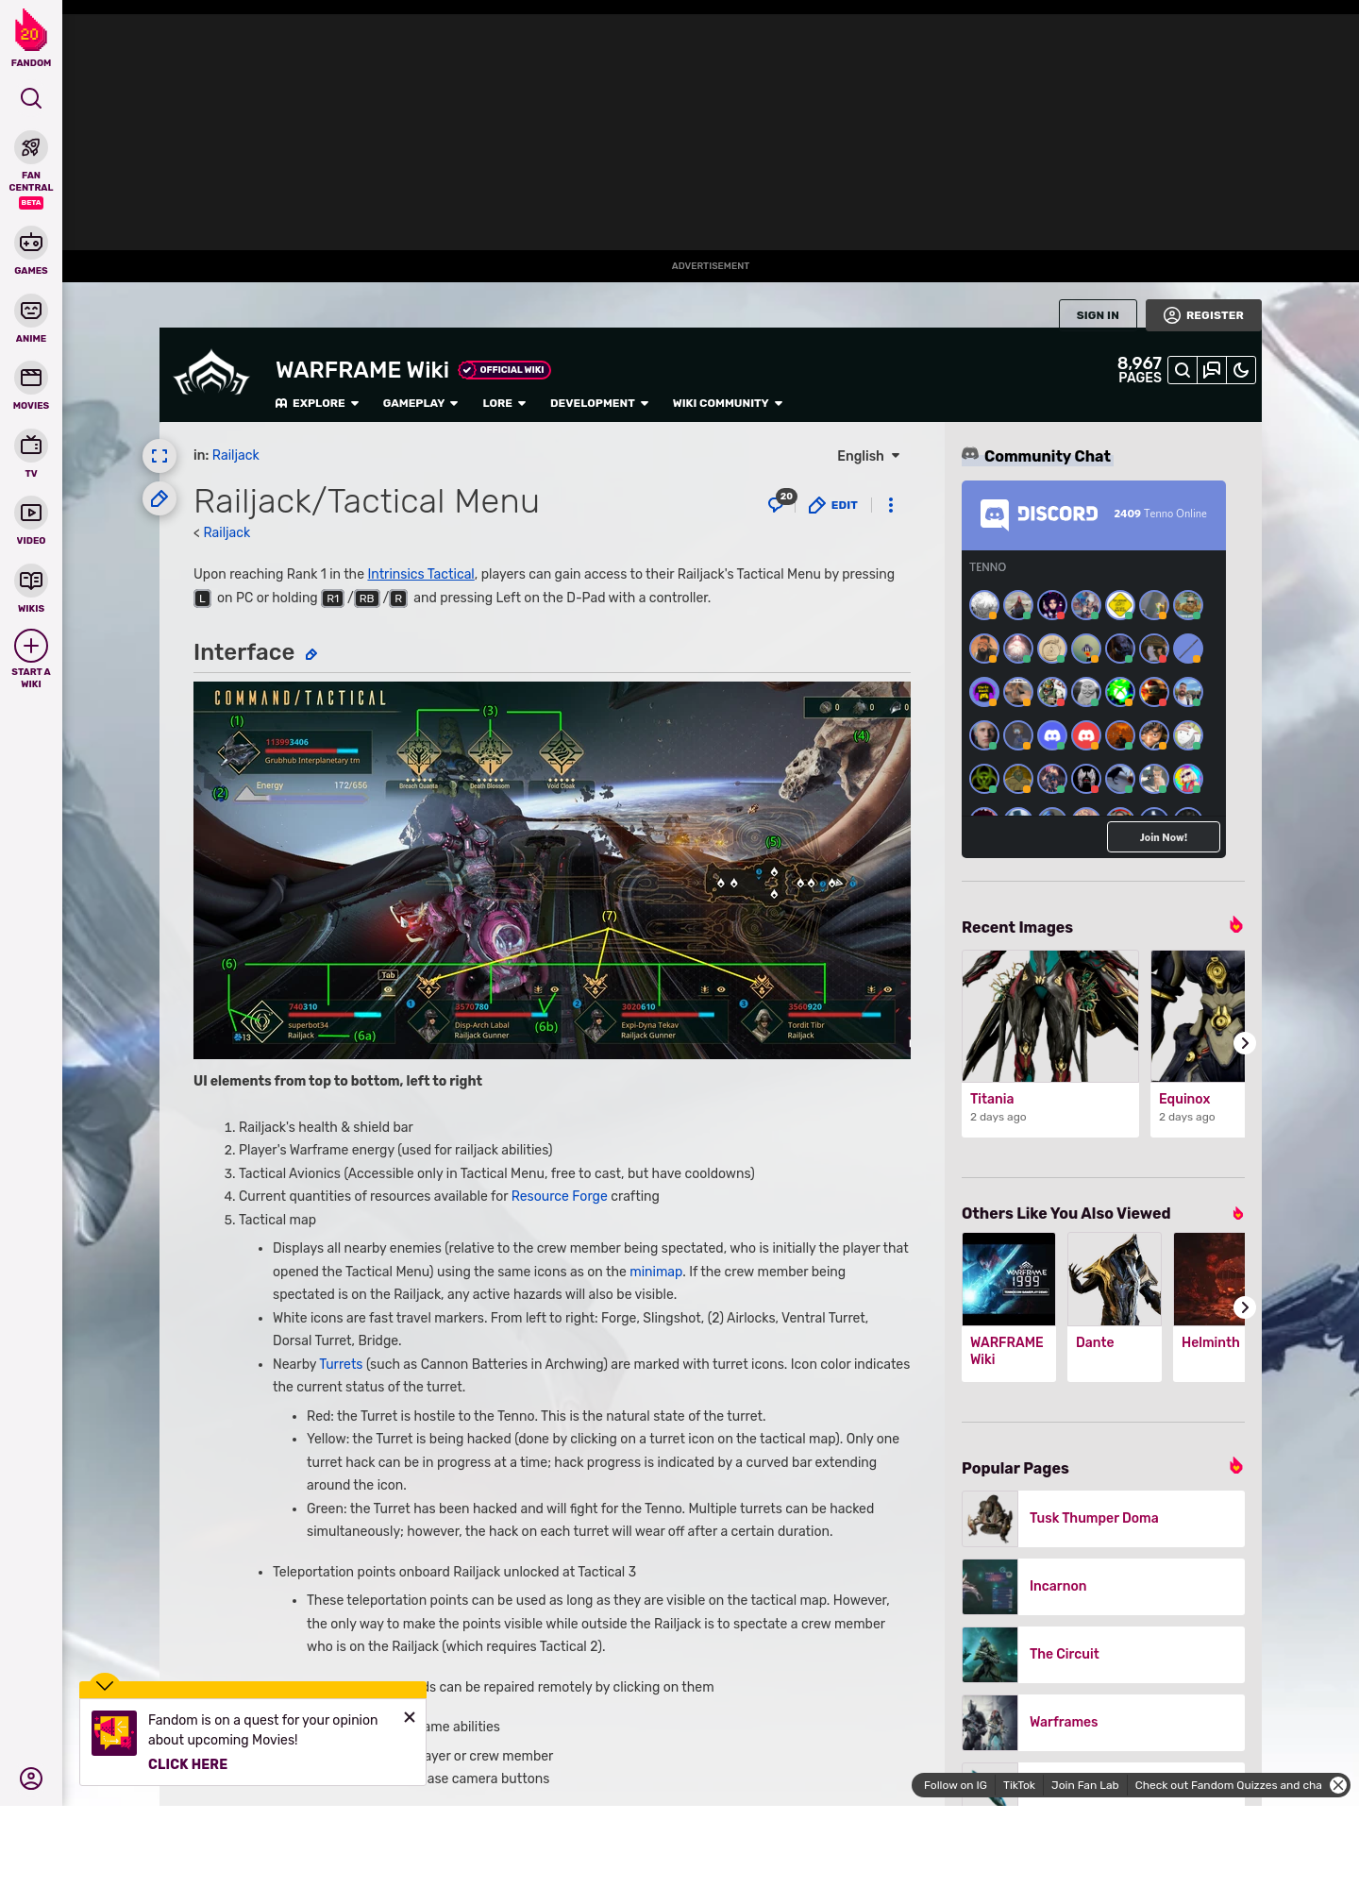Open the user profile icon at sidebar bottom
The image size is (1359, 1888).
tap(31, 1778)
